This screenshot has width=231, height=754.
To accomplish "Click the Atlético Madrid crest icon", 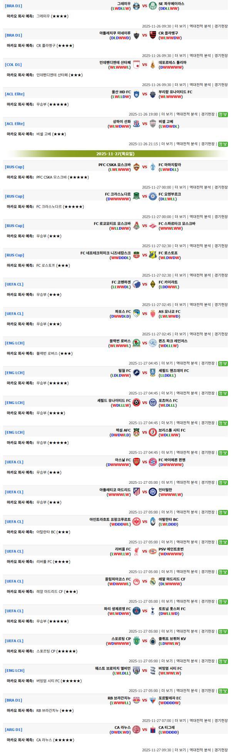I will click(136, 492).
